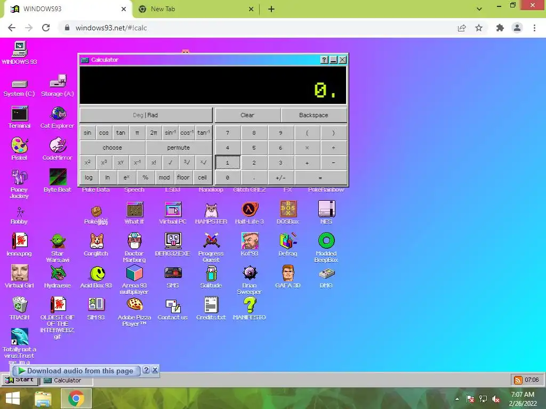This screenshot has height=409, width=546.
Task: Click the sin function button
Action: 87,133
